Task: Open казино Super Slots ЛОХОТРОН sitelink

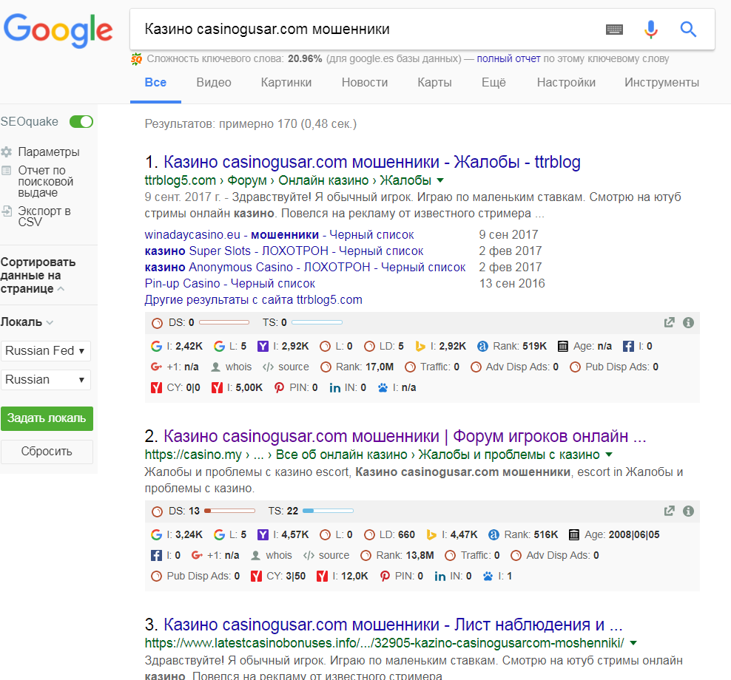Action: click(x=284, y=251)
